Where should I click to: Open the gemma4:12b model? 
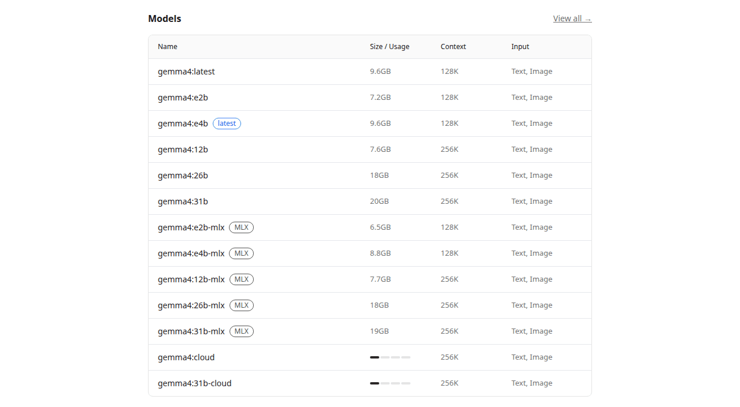tap(183, 150)
